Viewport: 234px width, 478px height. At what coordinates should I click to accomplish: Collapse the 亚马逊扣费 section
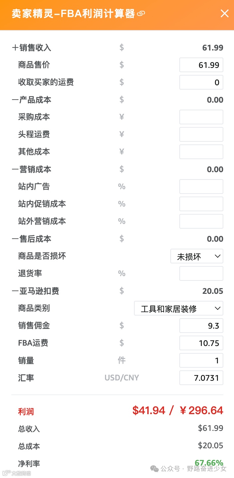tap(15, 291)
